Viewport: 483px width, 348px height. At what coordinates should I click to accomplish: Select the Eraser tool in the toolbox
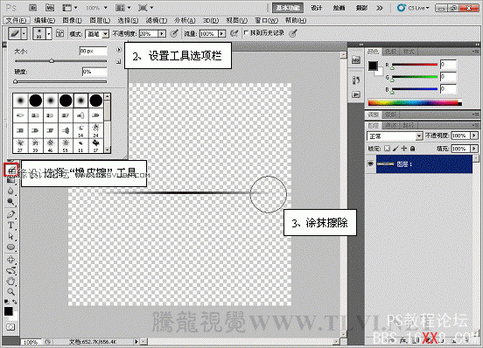pyautogui.click(x=11, y=170)
